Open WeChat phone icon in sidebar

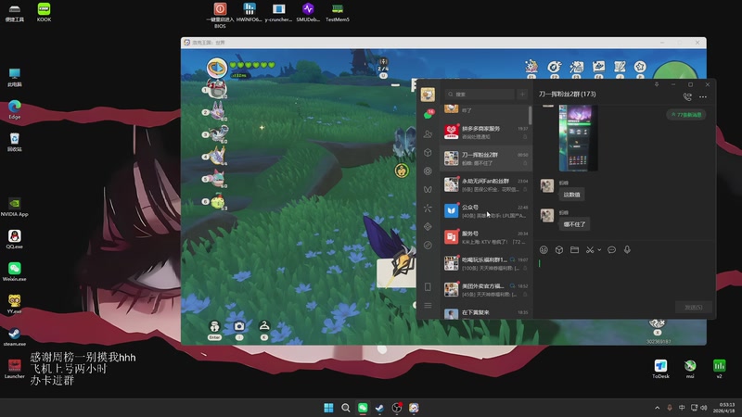coord(428,287)
